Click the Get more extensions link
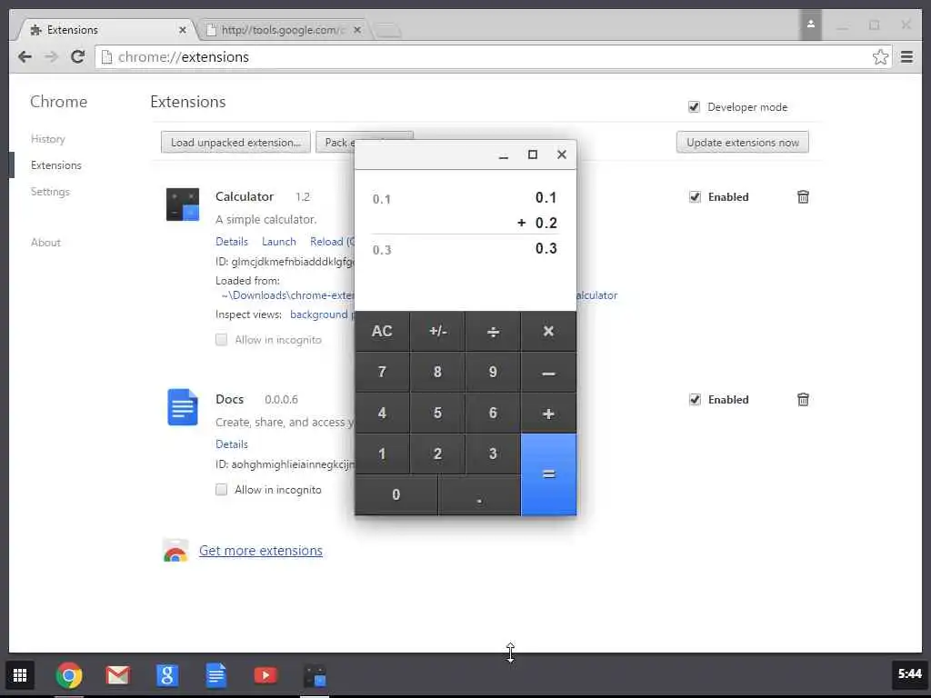Image resolution: width=931 pixels, height=698 pixels. (x=261, y=551)
